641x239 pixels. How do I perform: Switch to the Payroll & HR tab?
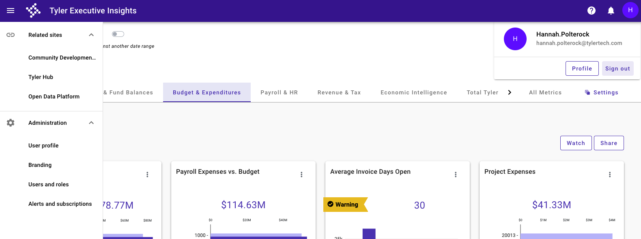pos(279,92)
